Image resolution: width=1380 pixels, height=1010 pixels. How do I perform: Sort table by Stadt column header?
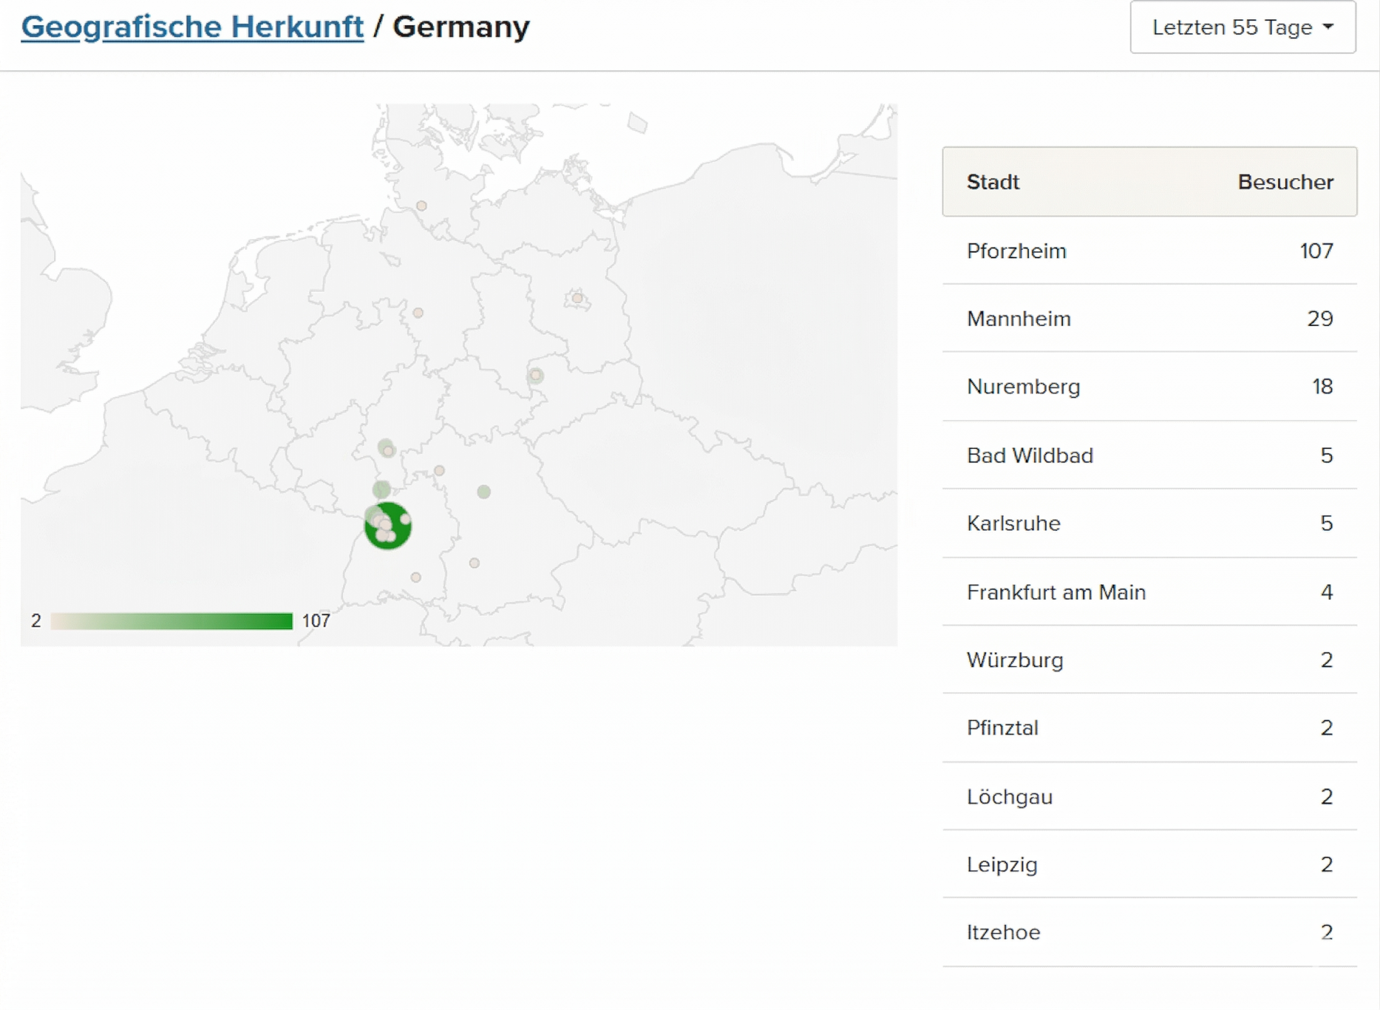click(x=992, y=182)
